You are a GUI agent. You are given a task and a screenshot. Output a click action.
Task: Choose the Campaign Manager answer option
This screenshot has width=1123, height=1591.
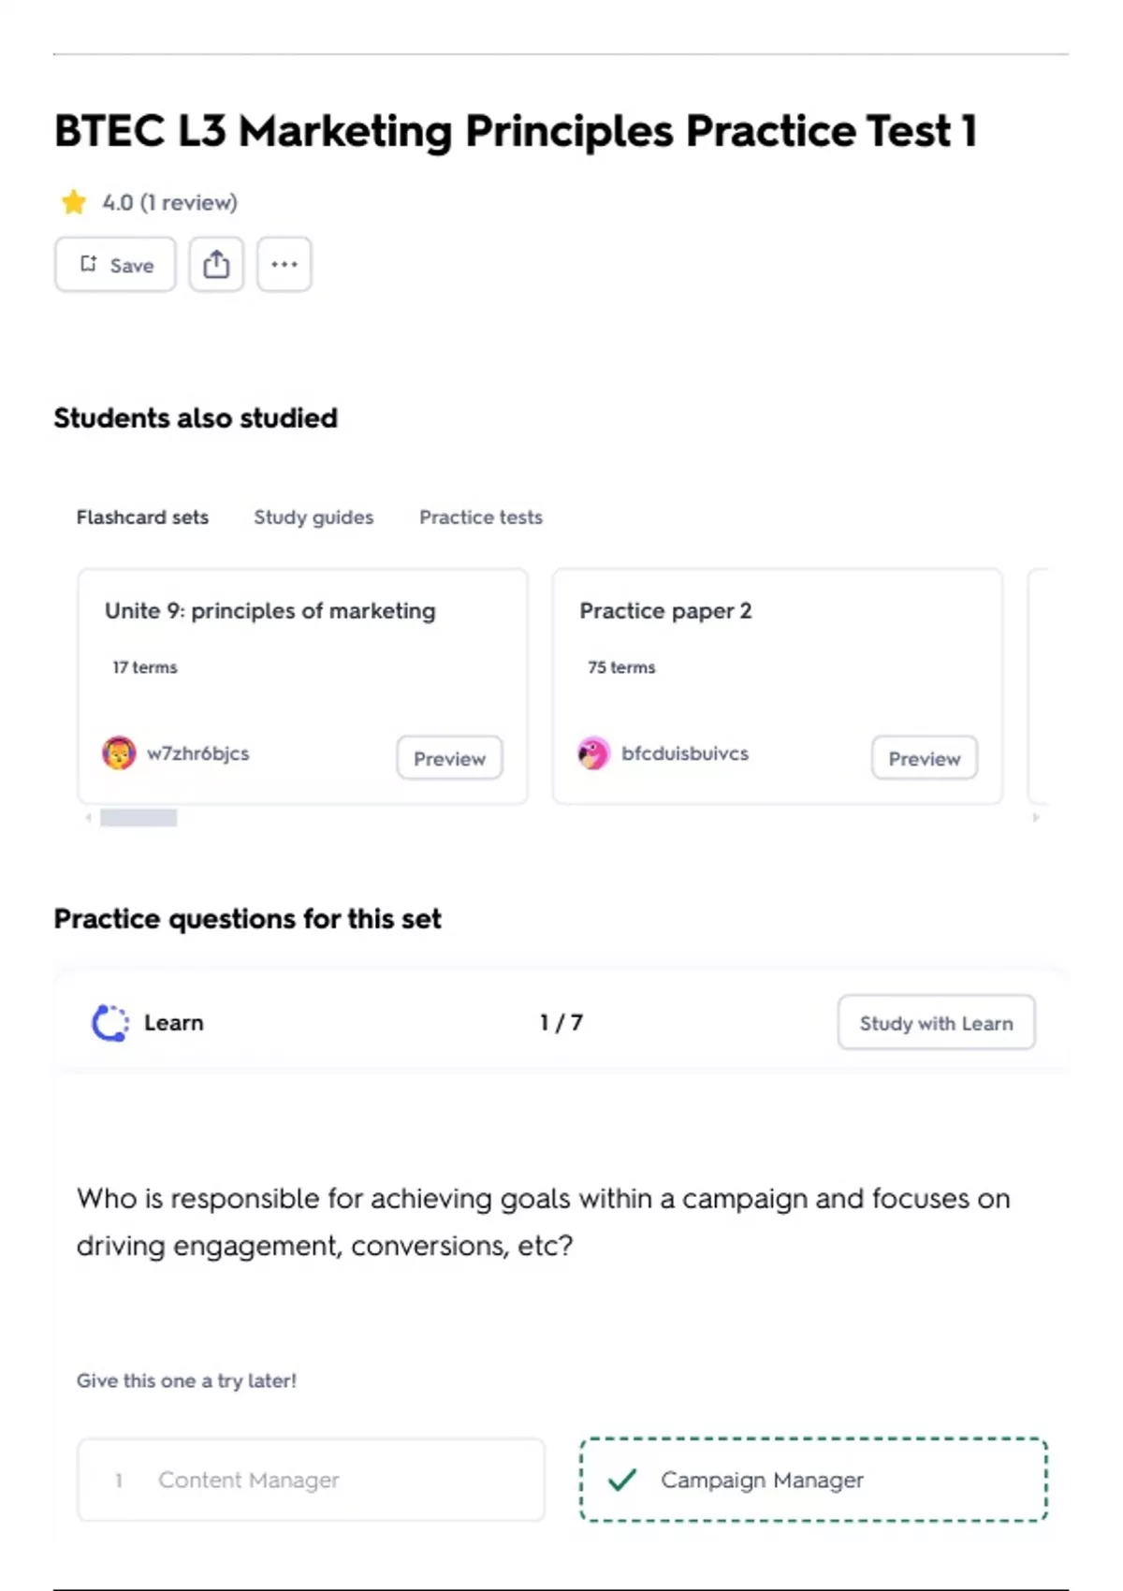click(x=812, y=1480)
